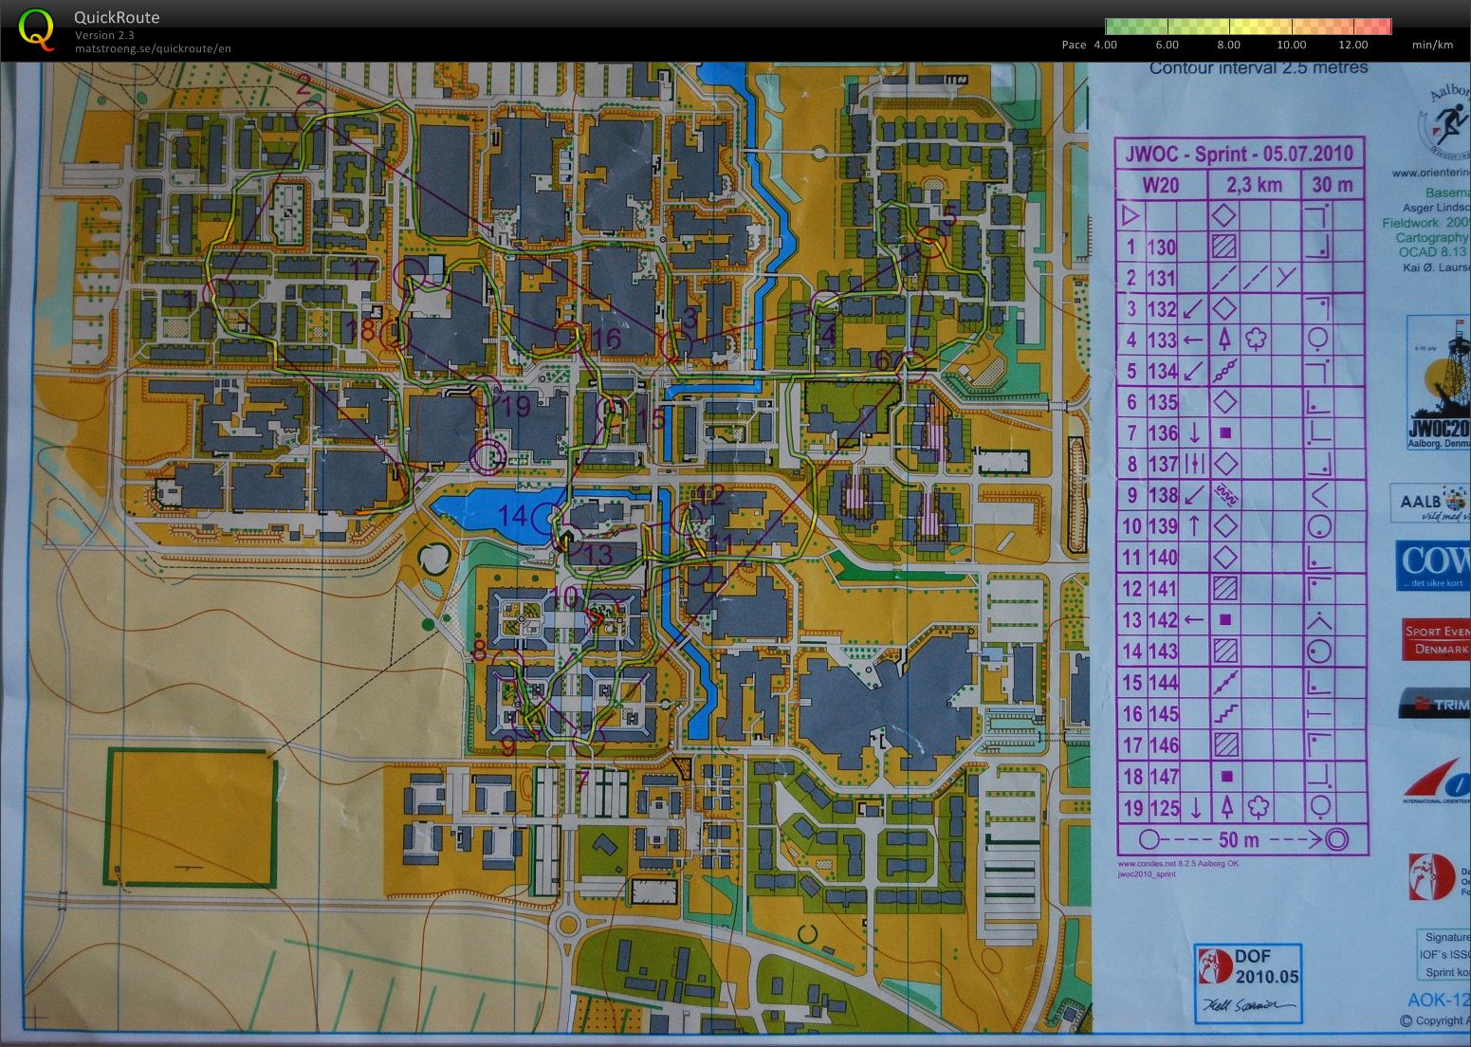Viewport: 1471px width, 1047px height.
Task: Click the COWI sponsor logo
Action: tap(1433, 565)
